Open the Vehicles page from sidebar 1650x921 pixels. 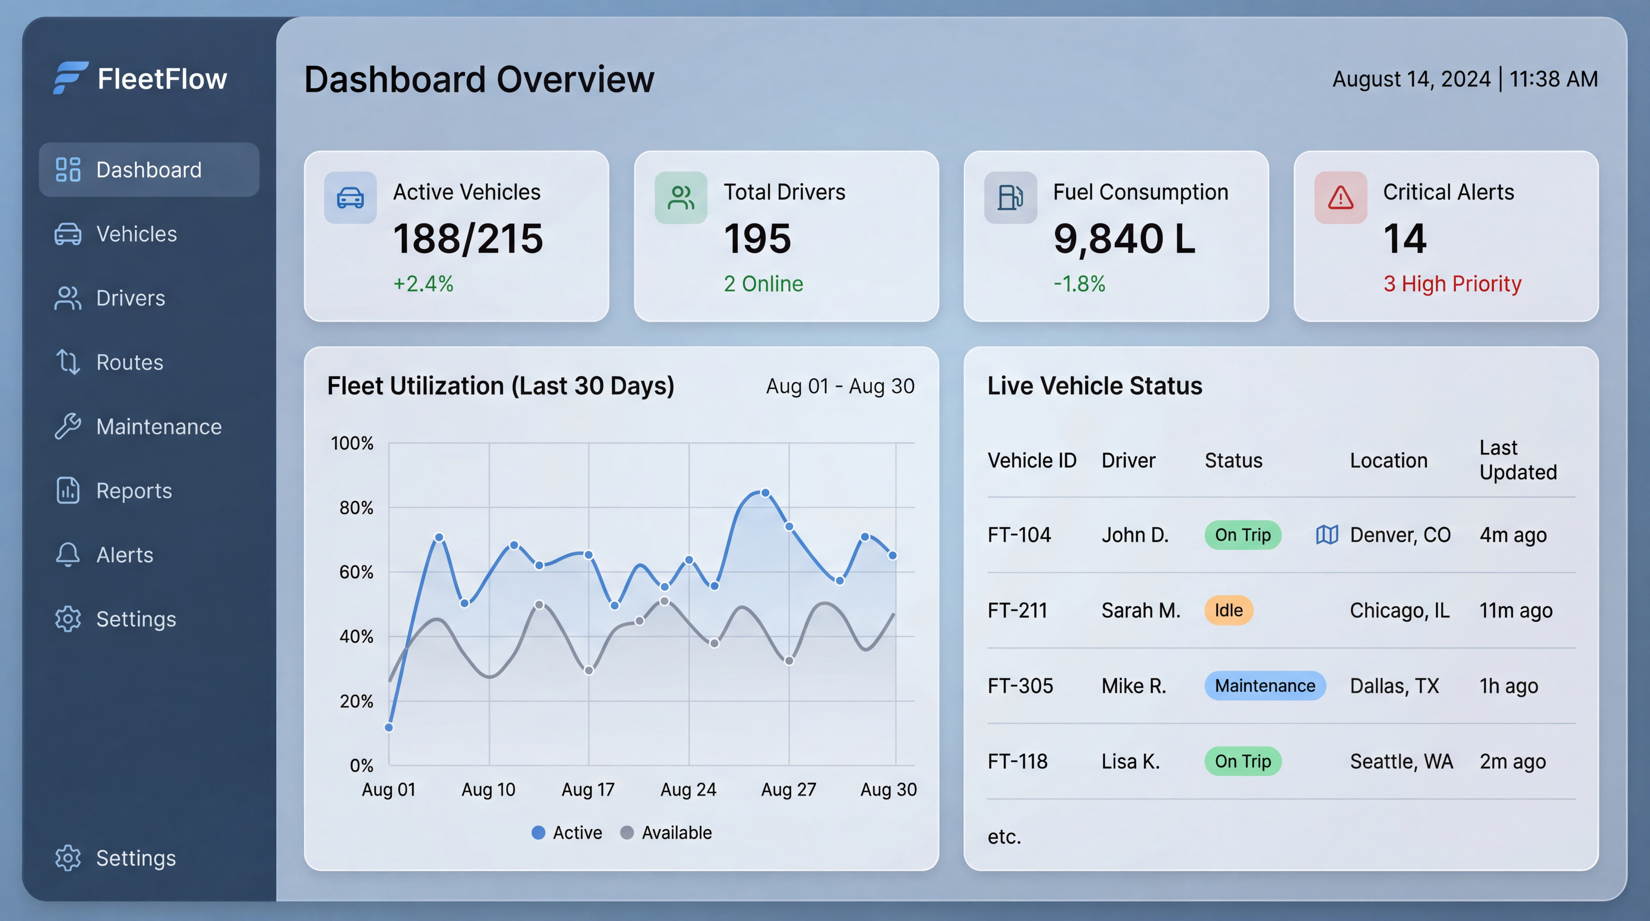(136, 234)
